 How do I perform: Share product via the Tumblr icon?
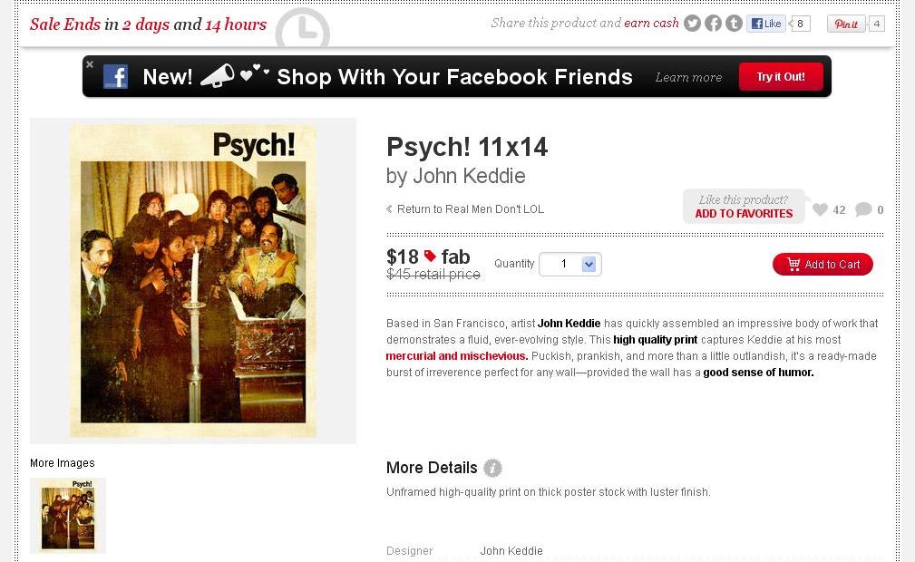click(x=735, y=24)
